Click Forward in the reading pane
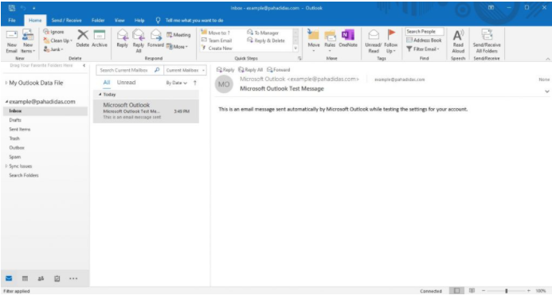552x303 pixels. [279, 70]
